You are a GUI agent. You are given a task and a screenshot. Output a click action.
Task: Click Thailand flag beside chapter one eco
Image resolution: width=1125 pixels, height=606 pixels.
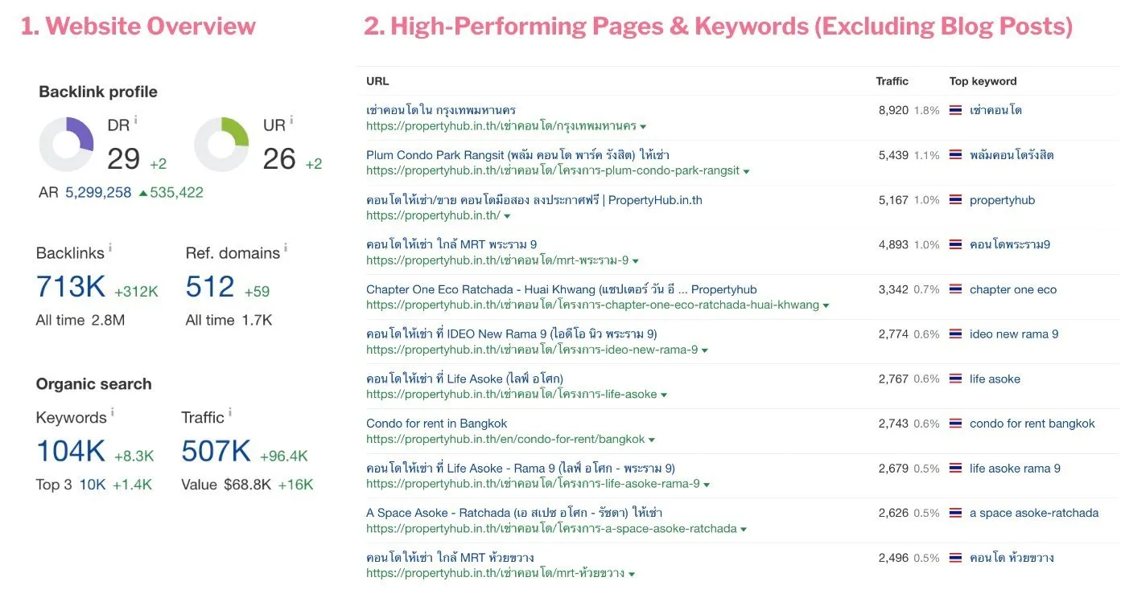[956, 289]
